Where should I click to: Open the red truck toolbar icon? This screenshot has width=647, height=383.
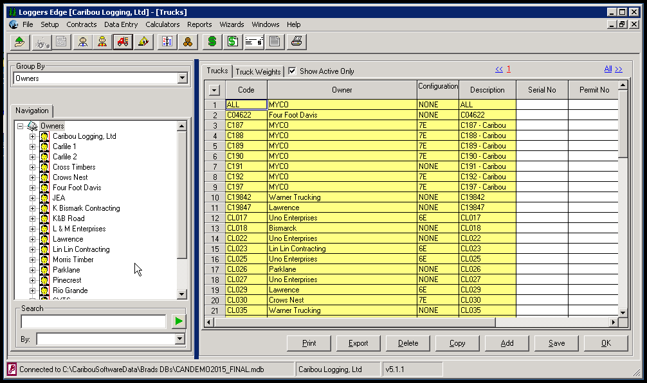[123, 42]
